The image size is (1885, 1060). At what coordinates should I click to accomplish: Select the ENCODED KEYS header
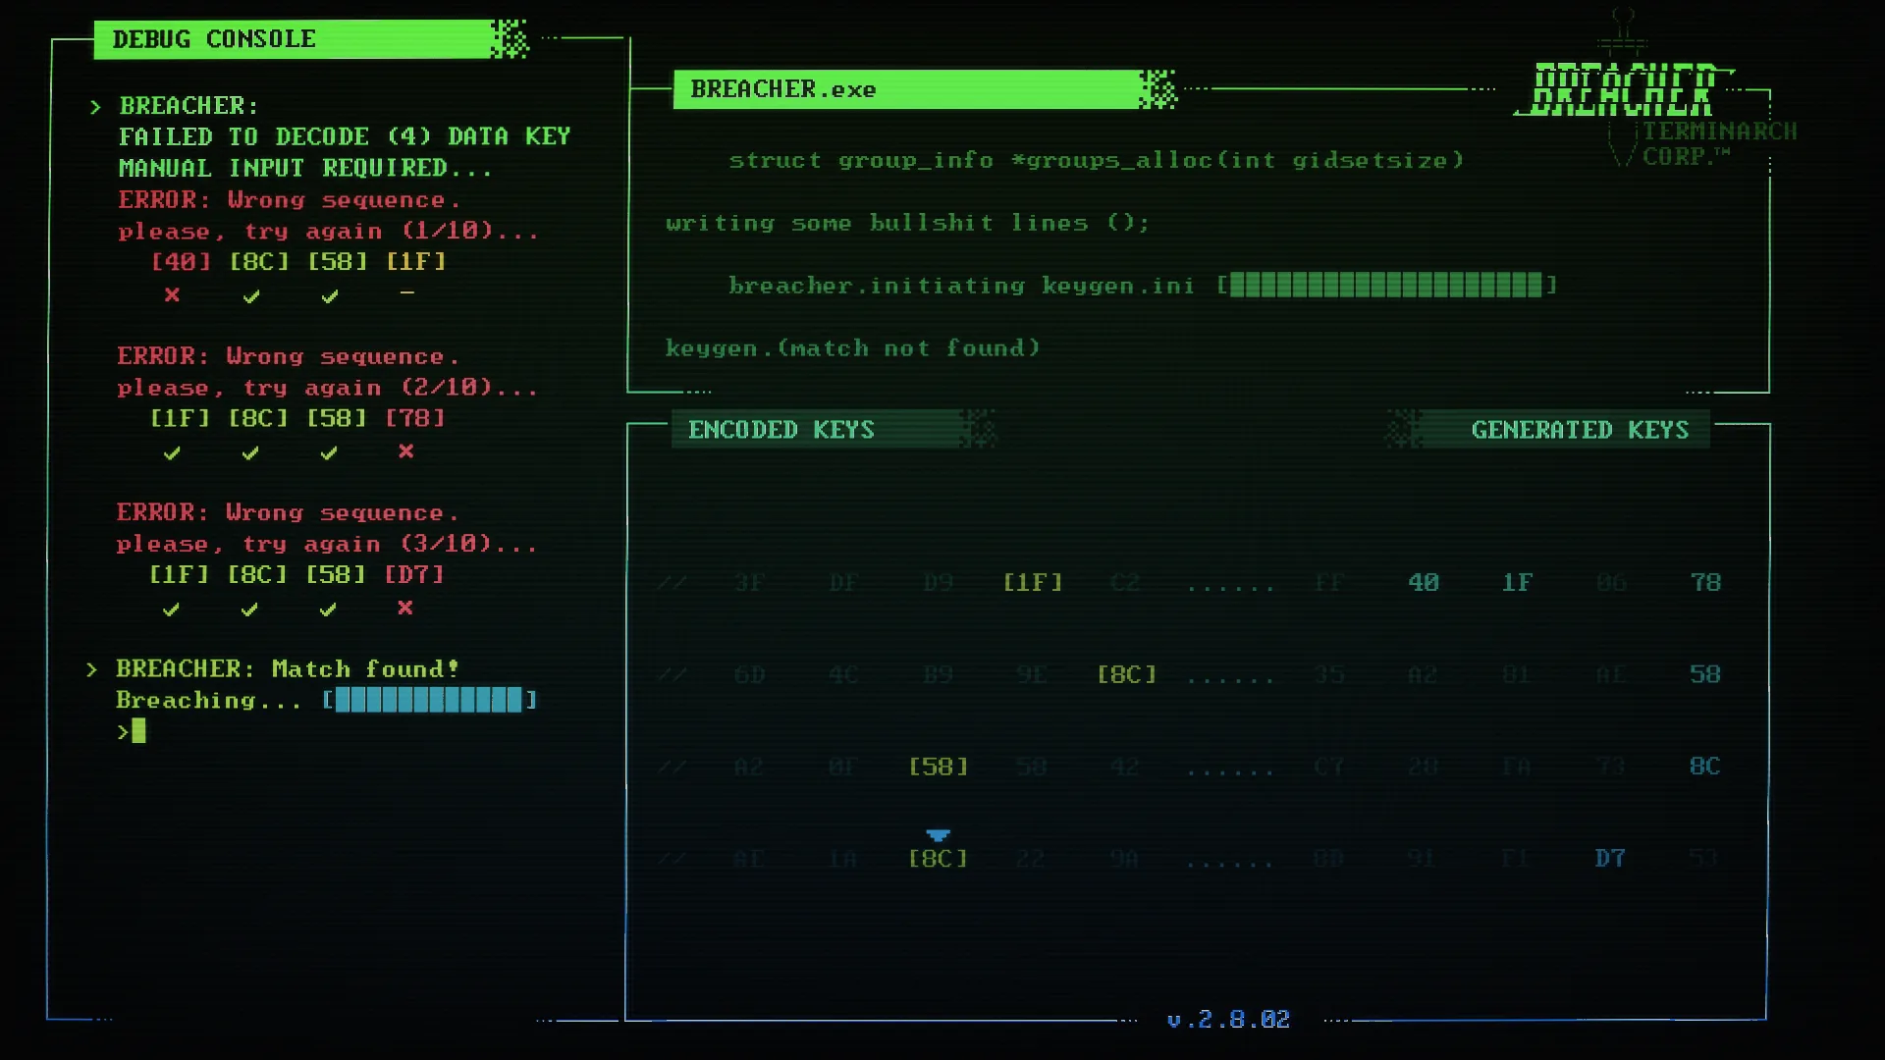[781, 430]
